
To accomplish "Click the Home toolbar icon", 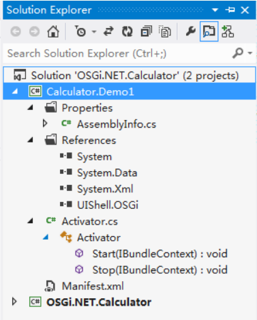I will click(x=53, y=31).
